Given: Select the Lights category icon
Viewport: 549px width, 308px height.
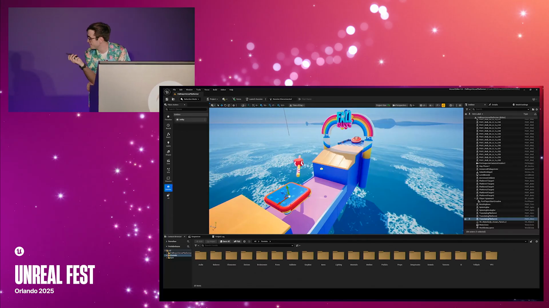Looking at the screenshot, I should (168, 144).
